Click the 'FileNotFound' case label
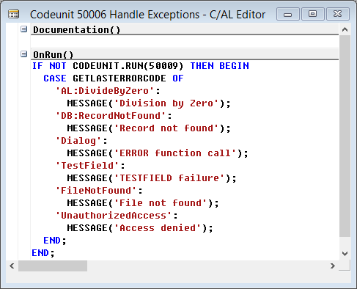The image size is (357, 289). tap(96, 191)
